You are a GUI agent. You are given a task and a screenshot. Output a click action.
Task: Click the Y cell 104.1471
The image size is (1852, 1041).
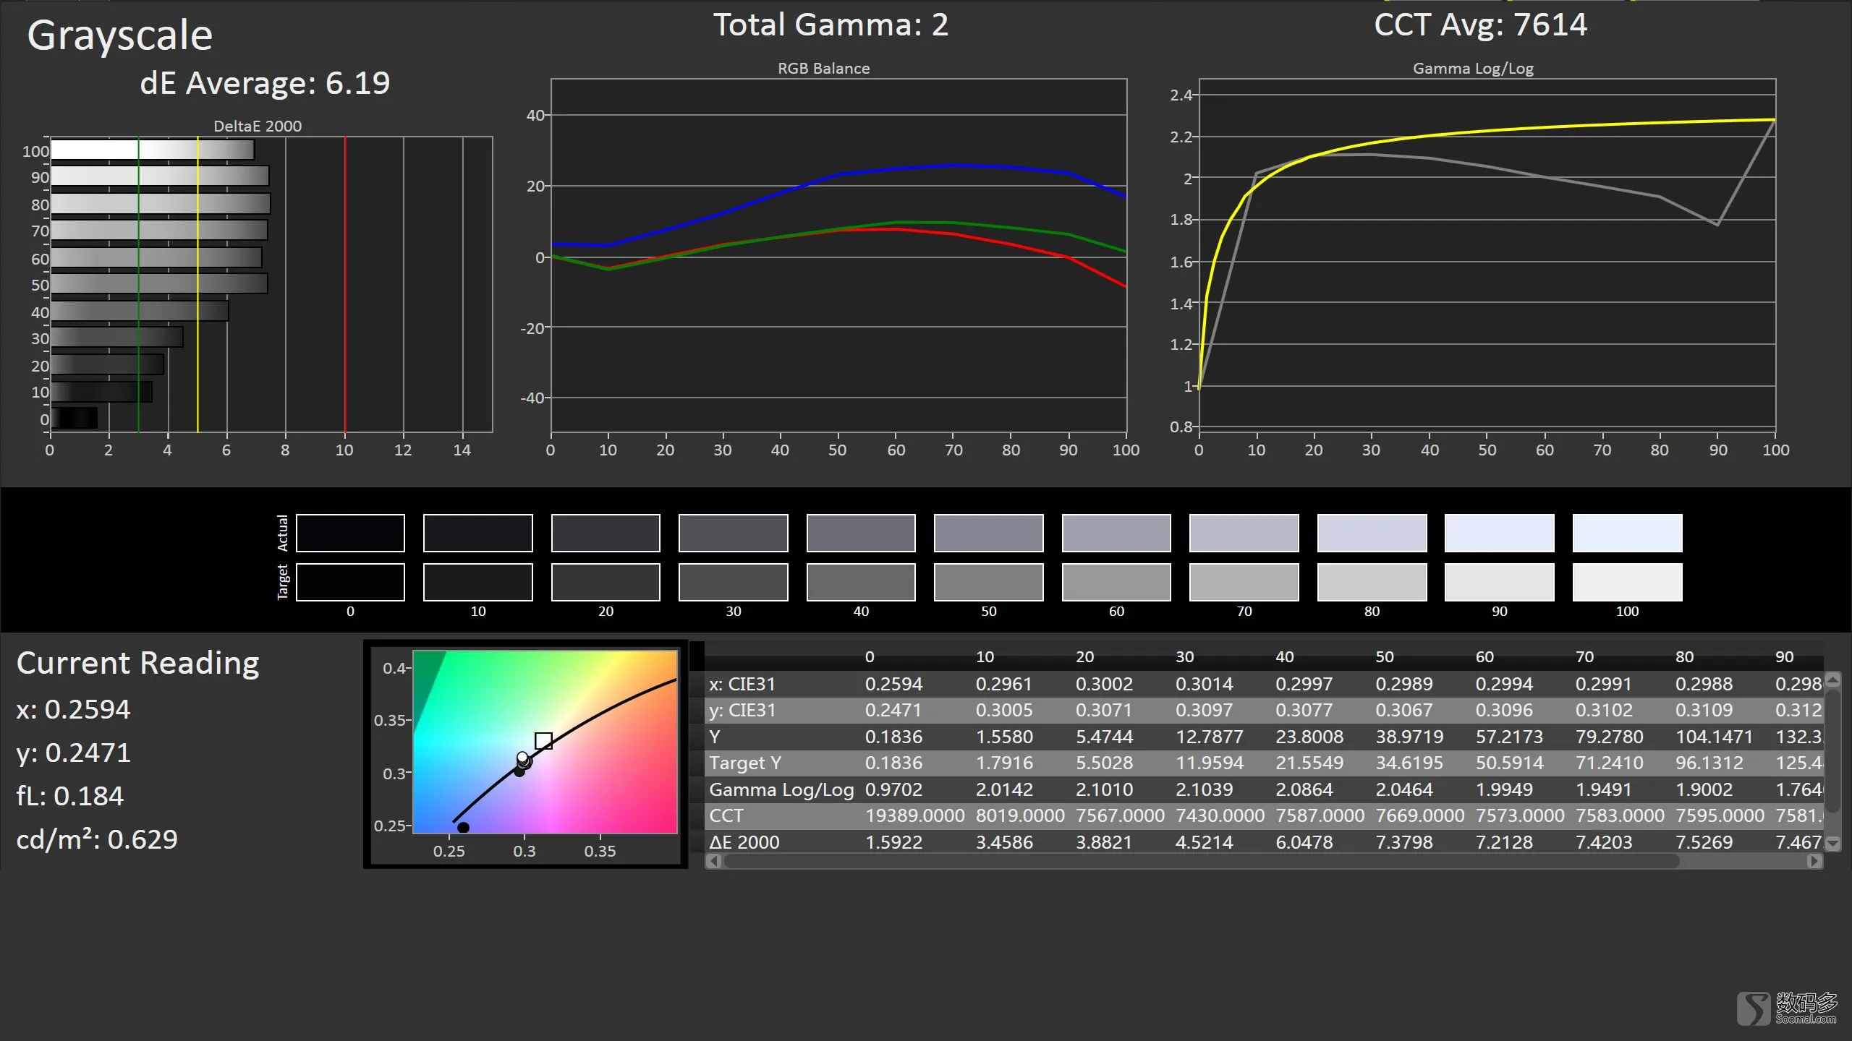point(1714,737)
